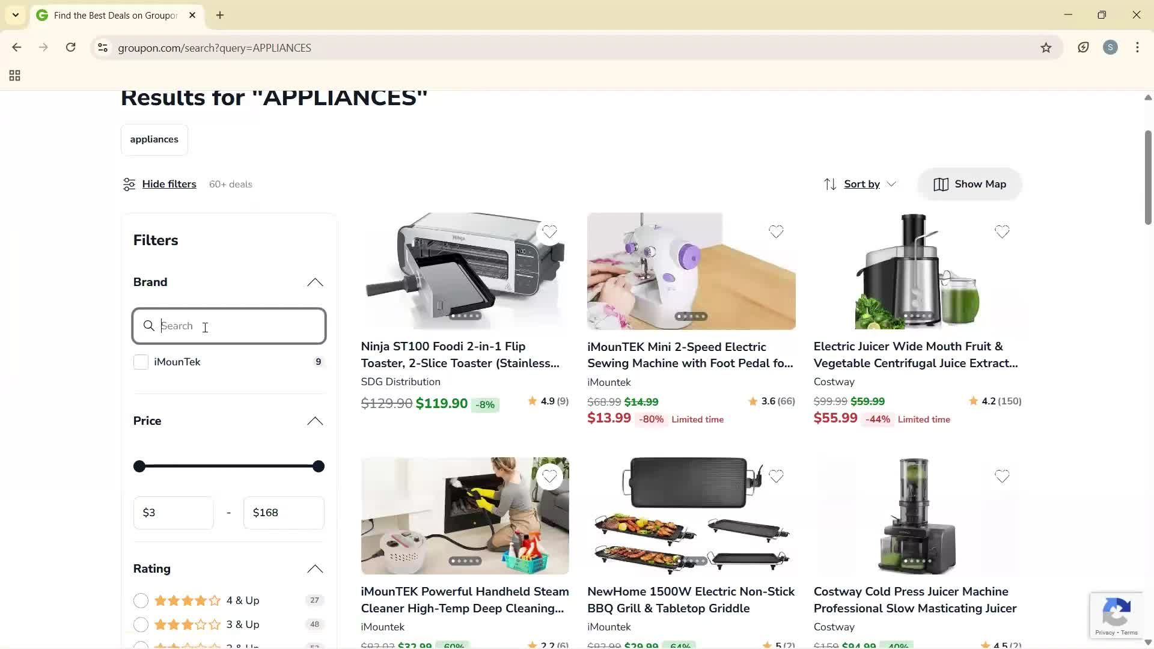Select the 3 & Up rating option
This screenshot has height=649, width=1154.
(x=141, y=625)
